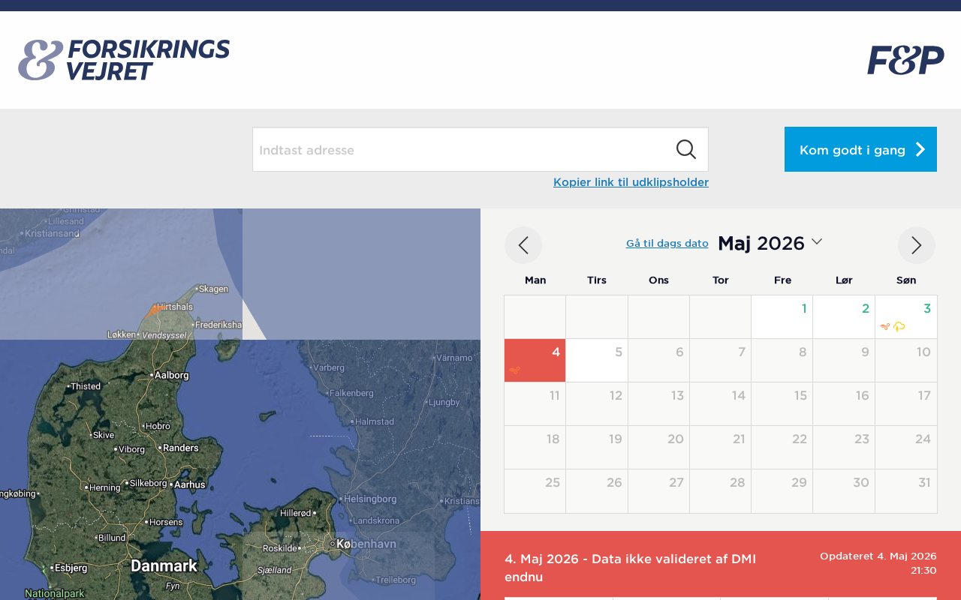Select May 1 in the calendar
961x600 pixels.
(782, 316)
